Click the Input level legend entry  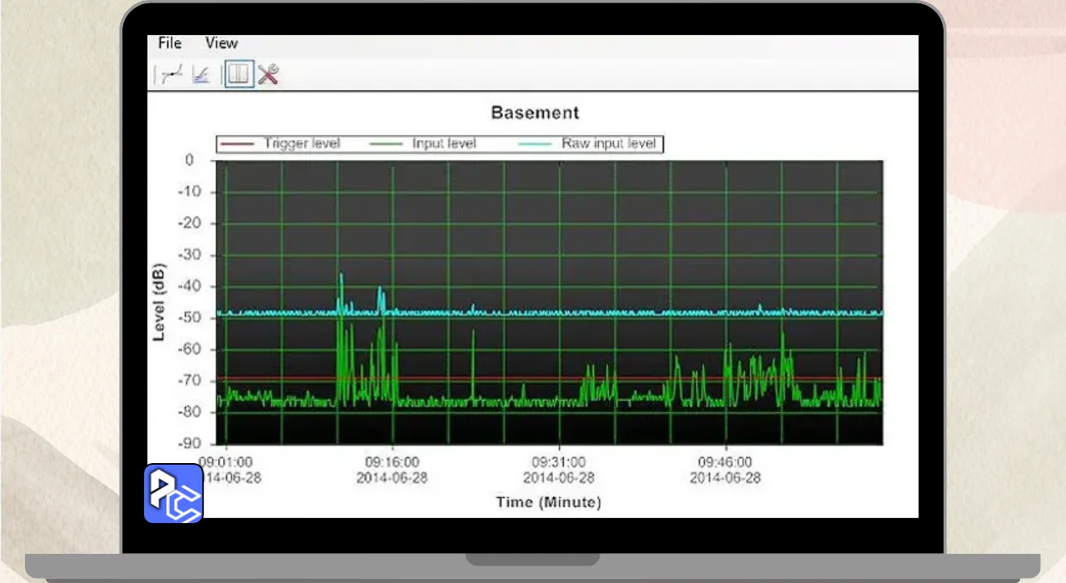444,143
